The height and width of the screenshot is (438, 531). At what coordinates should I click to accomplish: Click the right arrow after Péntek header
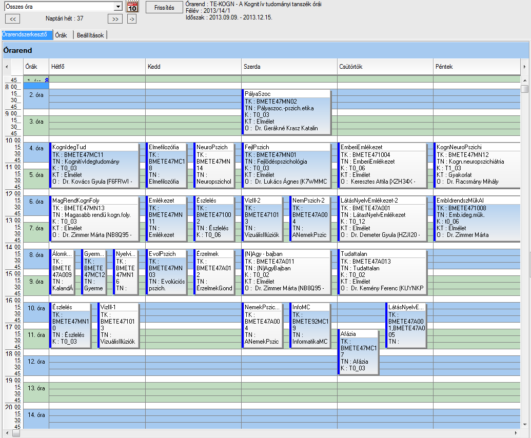tap(524, 67)
